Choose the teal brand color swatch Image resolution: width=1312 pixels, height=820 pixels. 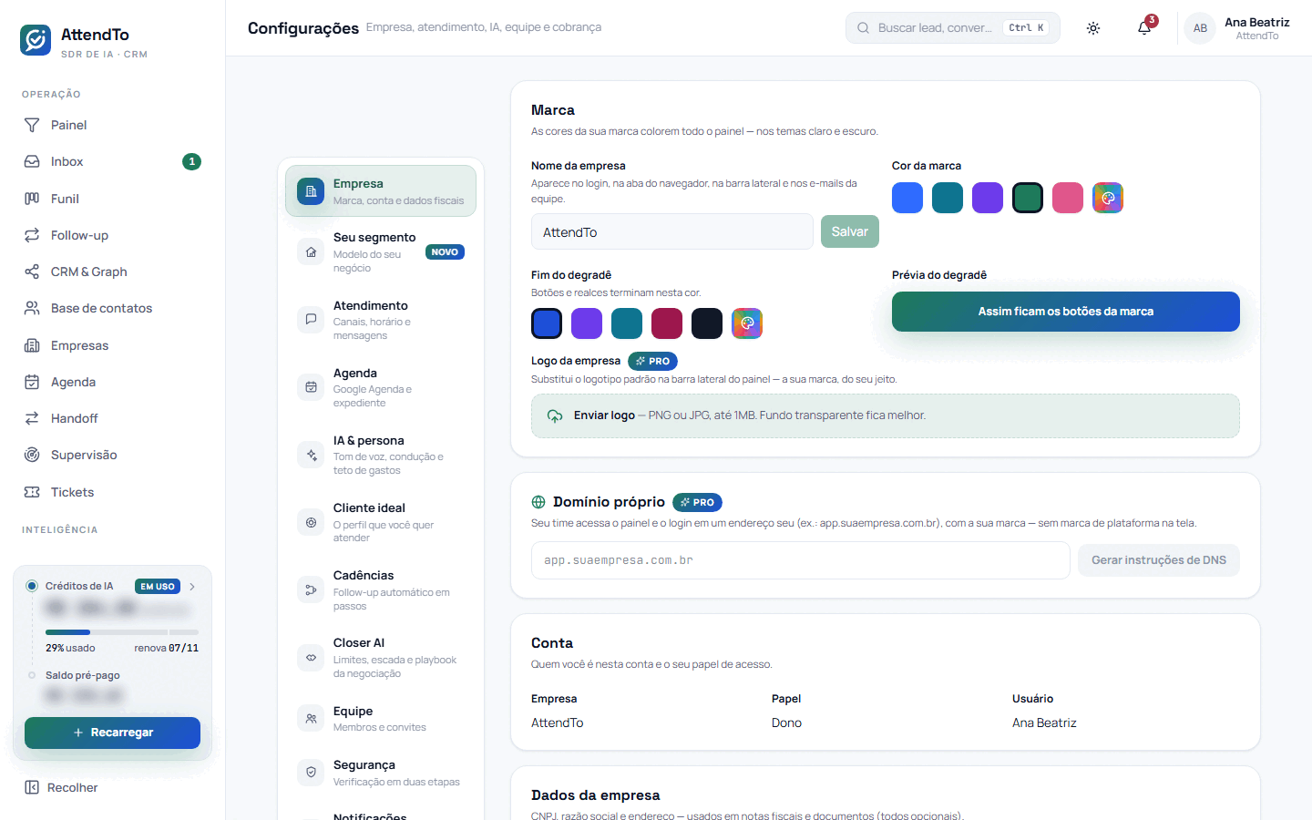pyautogui.click(x=948, y=198)
